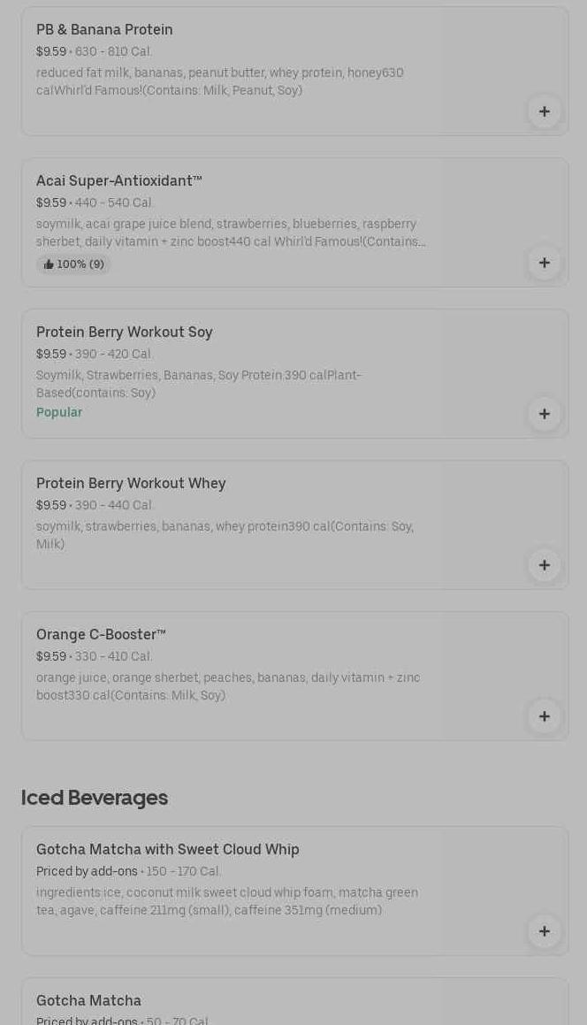Tap plus for Protein Berry Workout Soy
The width and height of the screenshot is (587, 1025).
[544, 414]
